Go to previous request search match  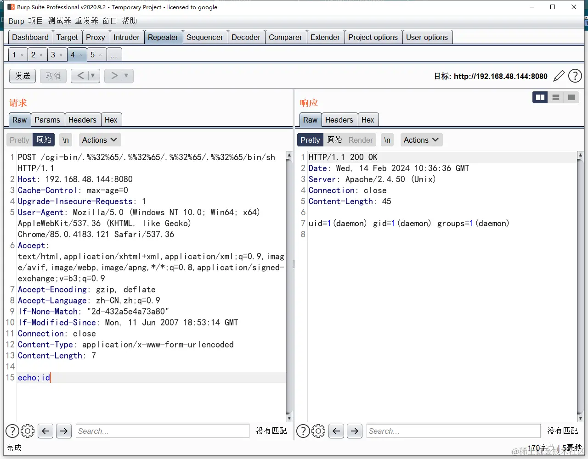(45, 431)
